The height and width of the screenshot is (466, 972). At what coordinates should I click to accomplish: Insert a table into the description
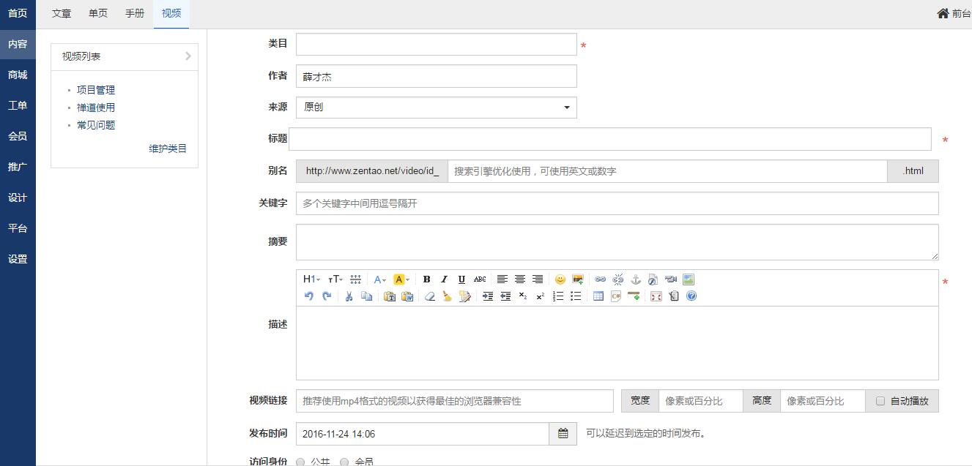point(598,296)
